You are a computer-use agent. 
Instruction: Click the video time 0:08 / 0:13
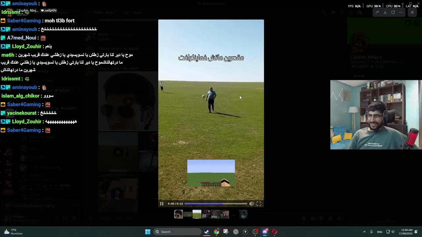click(175, 204)
